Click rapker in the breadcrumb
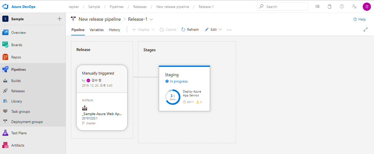 tap(74, 6)
